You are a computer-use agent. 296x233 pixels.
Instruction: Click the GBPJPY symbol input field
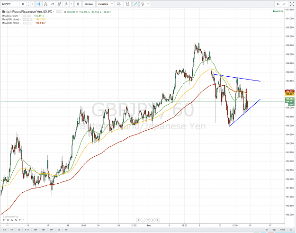coord(10,4)
